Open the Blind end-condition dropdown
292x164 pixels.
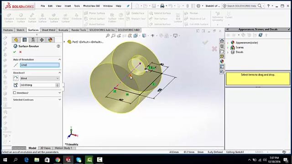coord(40,78)
